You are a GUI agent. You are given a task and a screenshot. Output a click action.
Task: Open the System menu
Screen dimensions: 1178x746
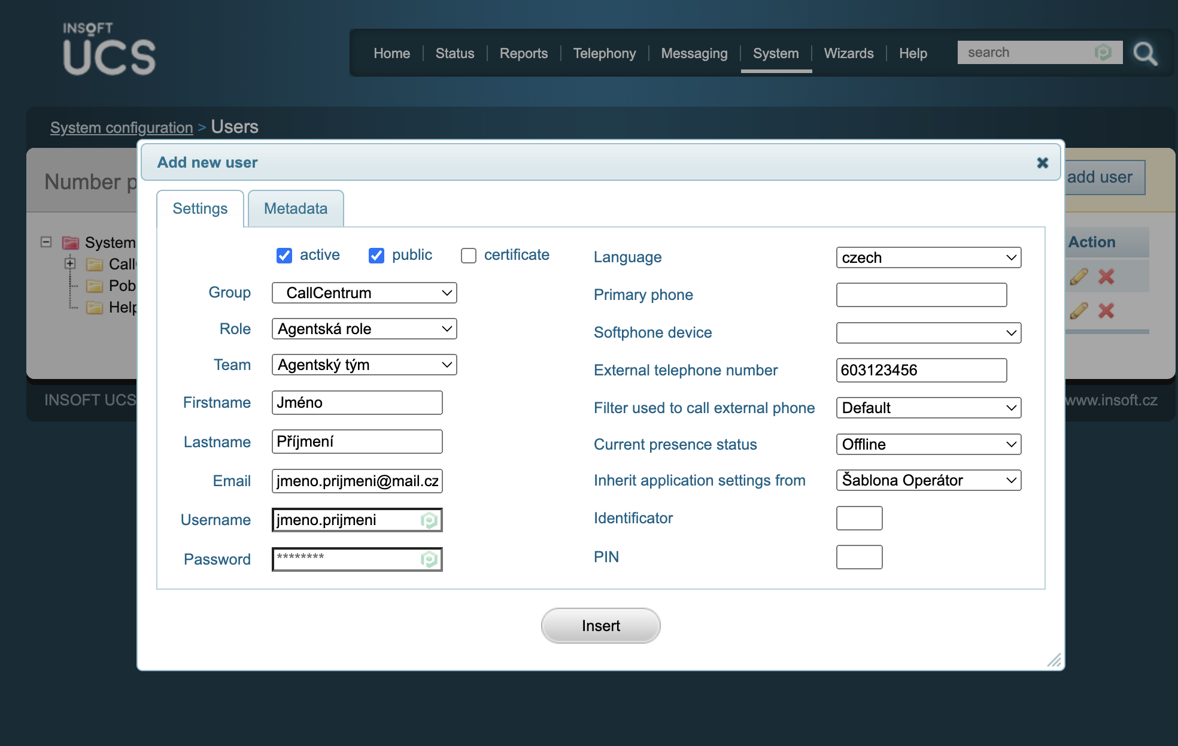[776, 53]
